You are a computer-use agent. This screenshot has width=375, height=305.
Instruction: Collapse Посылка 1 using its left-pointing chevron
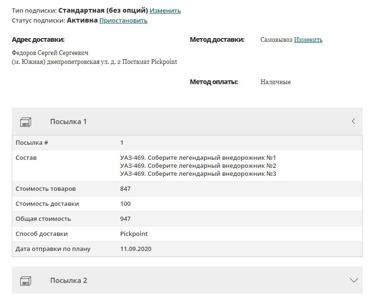(353, 121)
